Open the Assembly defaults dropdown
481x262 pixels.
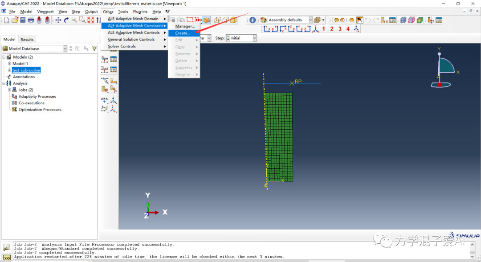(x=310, y=20)
